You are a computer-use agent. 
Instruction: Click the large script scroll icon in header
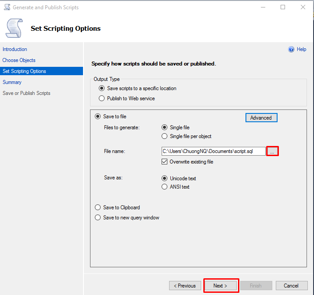pos(14,28)
